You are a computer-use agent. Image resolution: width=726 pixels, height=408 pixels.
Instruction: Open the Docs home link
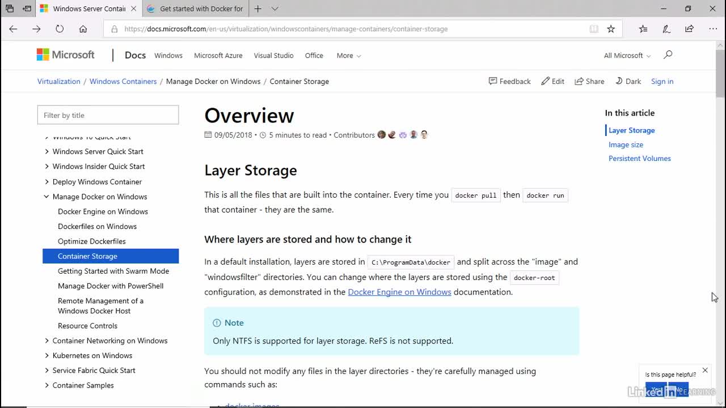pyautogui.click(x=135, y=55)
